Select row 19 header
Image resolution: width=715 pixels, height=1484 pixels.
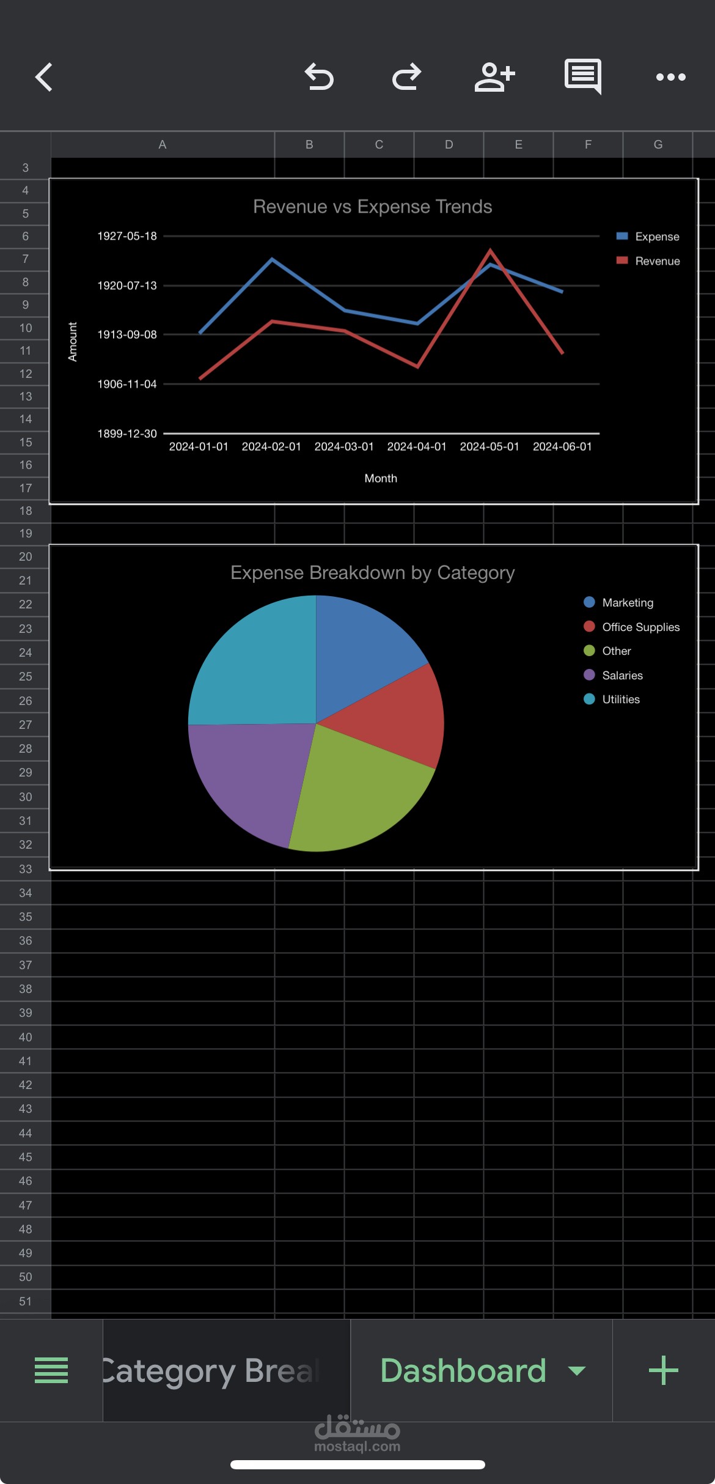point(25,533)
